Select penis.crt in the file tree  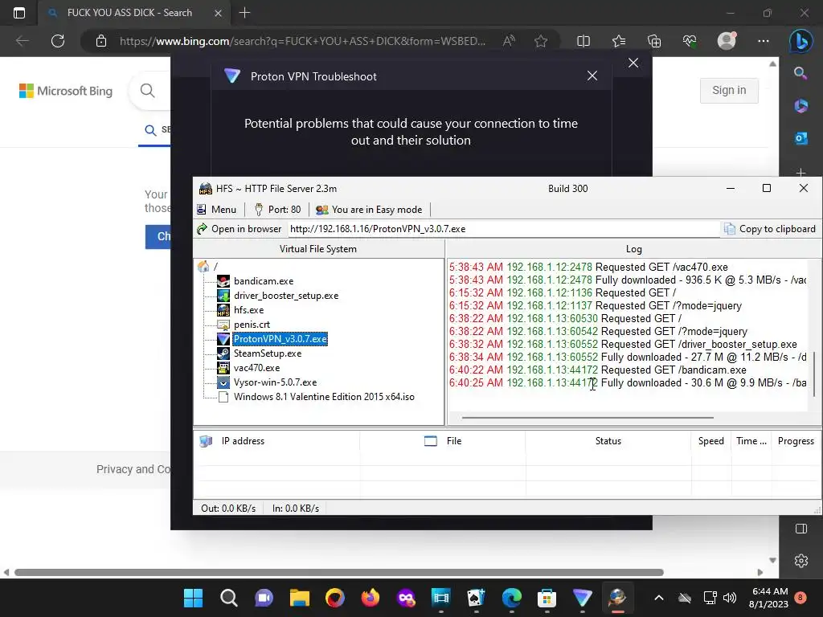point(252,325)
